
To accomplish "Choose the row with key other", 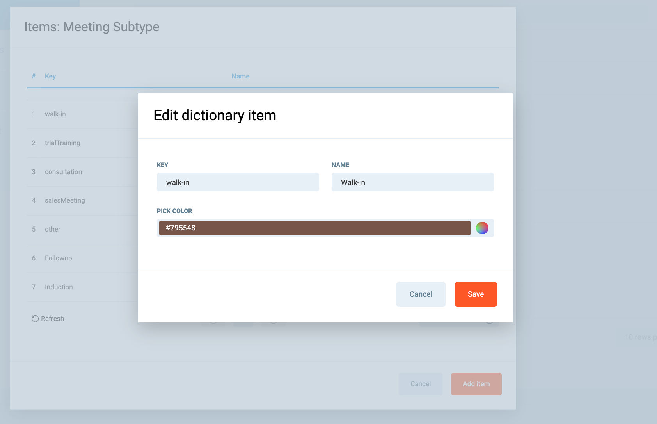I will coord(53,229).
